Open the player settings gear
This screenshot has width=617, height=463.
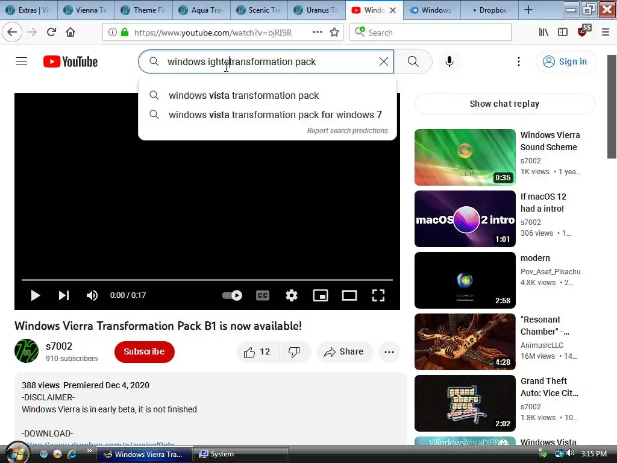pyautogui.click(x=292, y=295)
